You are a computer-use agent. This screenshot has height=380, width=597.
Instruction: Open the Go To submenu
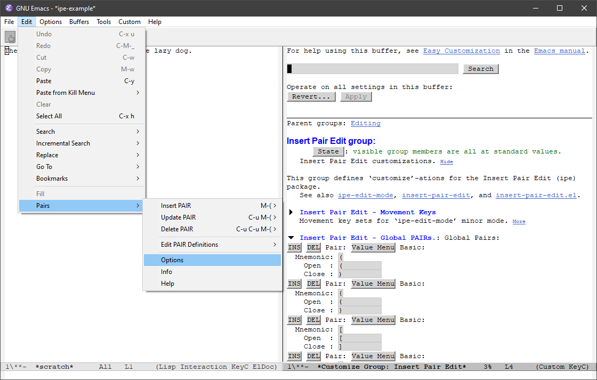pyautogui.click(x=82, y=167)
